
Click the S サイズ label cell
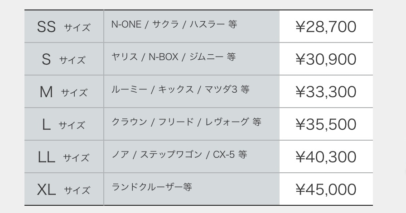click(64, 60)
